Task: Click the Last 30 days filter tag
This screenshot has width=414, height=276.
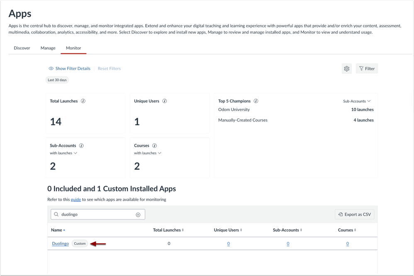Action: (57, 80)
